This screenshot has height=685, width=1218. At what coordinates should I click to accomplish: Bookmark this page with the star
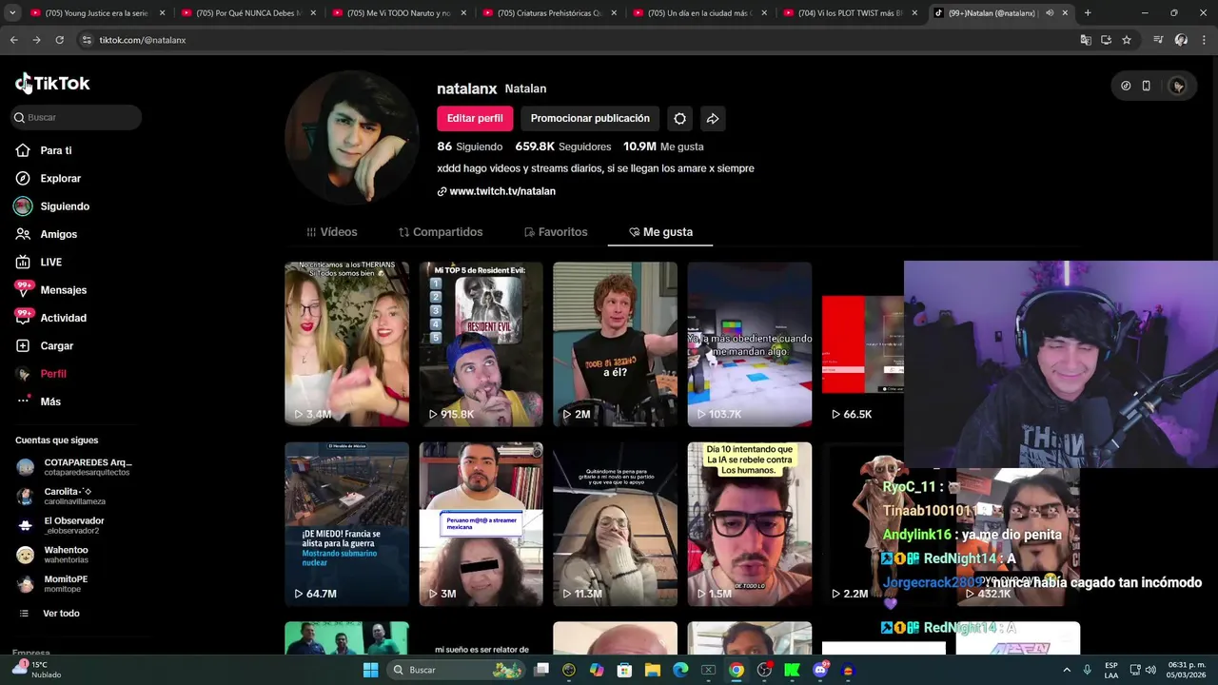[1127, 40]
